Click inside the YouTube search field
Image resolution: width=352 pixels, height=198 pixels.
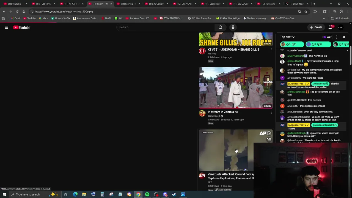click(166, 27)
